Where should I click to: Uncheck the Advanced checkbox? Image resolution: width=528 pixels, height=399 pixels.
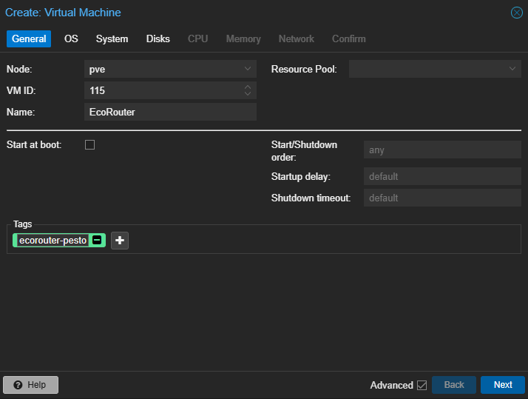coord(422,385)
